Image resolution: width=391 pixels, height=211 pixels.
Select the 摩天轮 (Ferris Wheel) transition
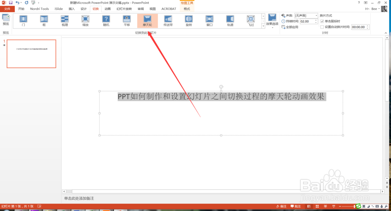click(147, 21)
